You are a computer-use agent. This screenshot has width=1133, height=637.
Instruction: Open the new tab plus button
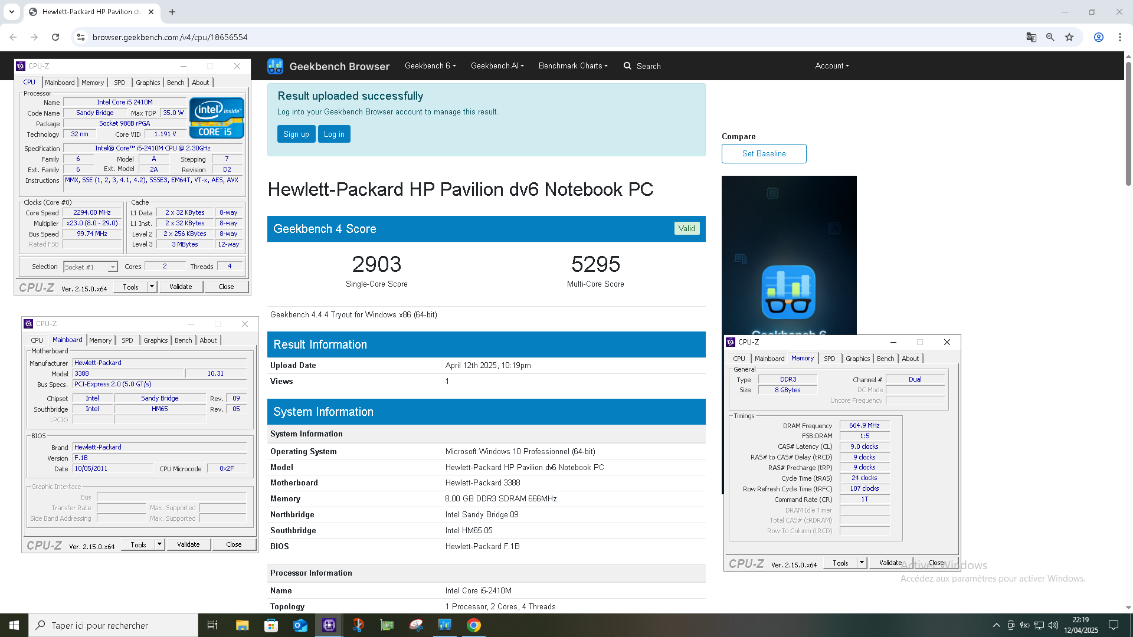point(172,12)
